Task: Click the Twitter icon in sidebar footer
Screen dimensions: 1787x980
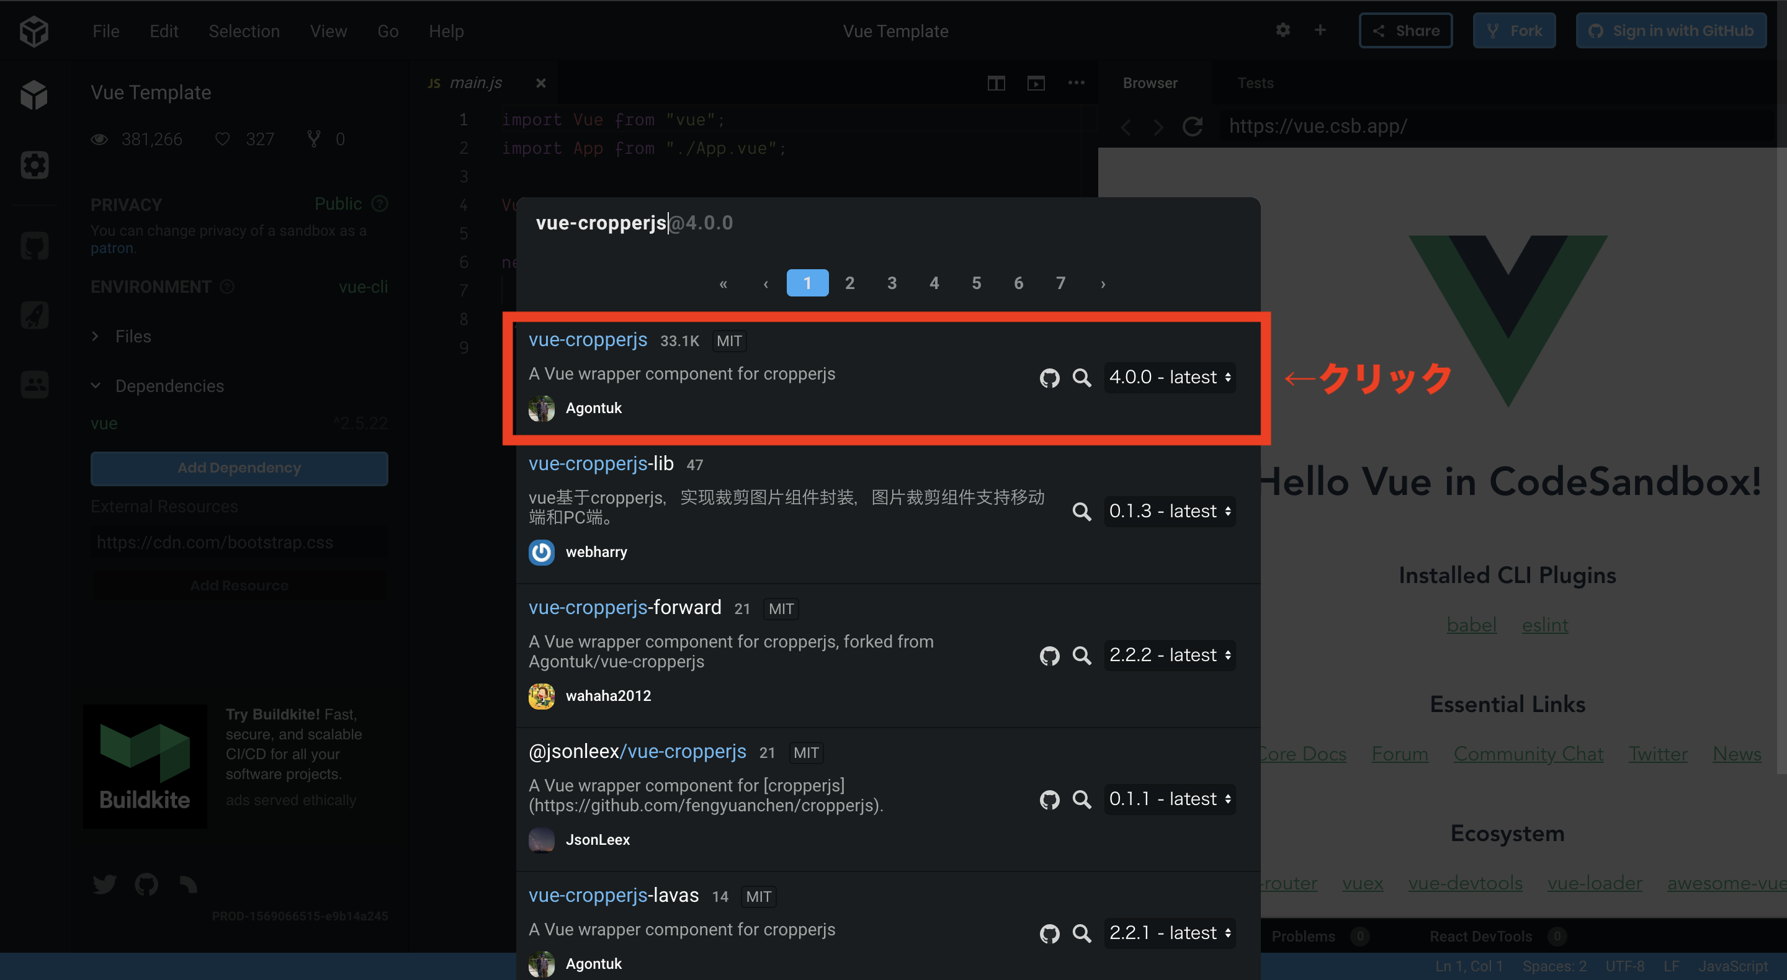Action: (x=104, y=884)
